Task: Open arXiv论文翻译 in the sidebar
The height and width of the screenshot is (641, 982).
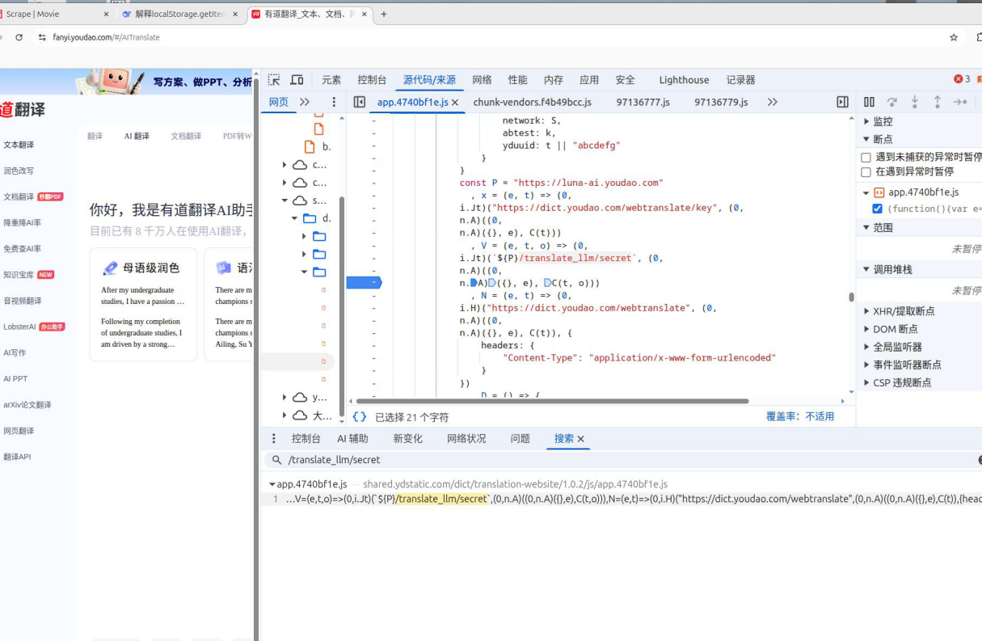Action: coord(27,405)
